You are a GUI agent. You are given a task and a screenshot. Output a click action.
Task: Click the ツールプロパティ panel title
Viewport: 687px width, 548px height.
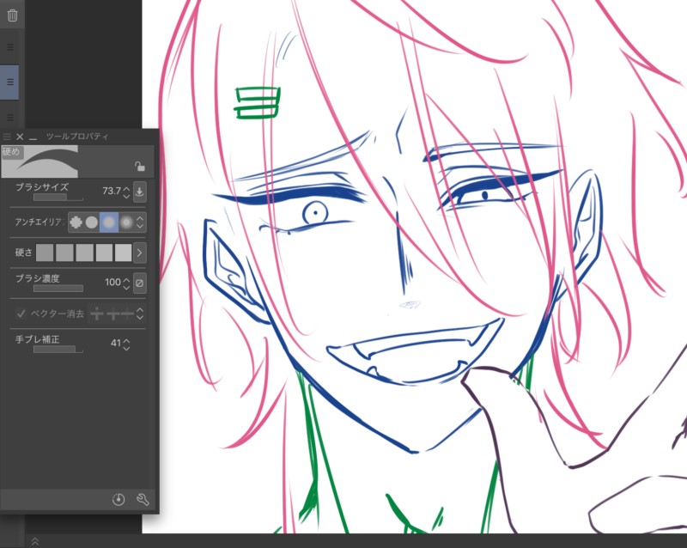(x=77, y=137)
